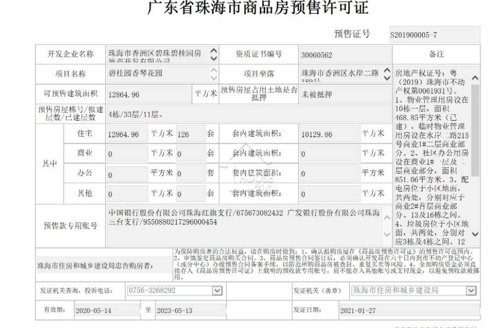Image resolution: width=492 pixels, height=328 pixels.
Task: Click remarks text starting 房地产权证号
Action: 432,157
